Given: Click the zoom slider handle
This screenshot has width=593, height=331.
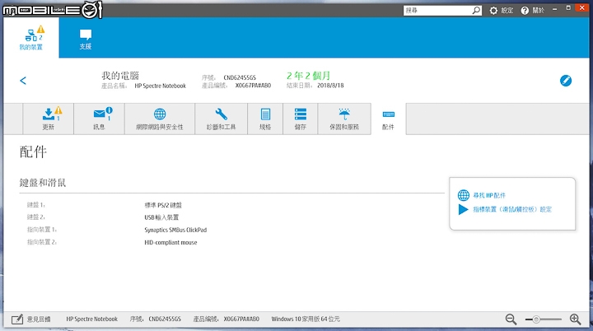Looking at the screenshot, I should coord(536,319).
